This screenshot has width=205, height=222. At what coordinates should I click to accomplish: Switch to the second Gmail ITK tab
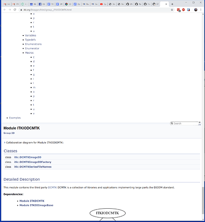(x=16, y=4)
